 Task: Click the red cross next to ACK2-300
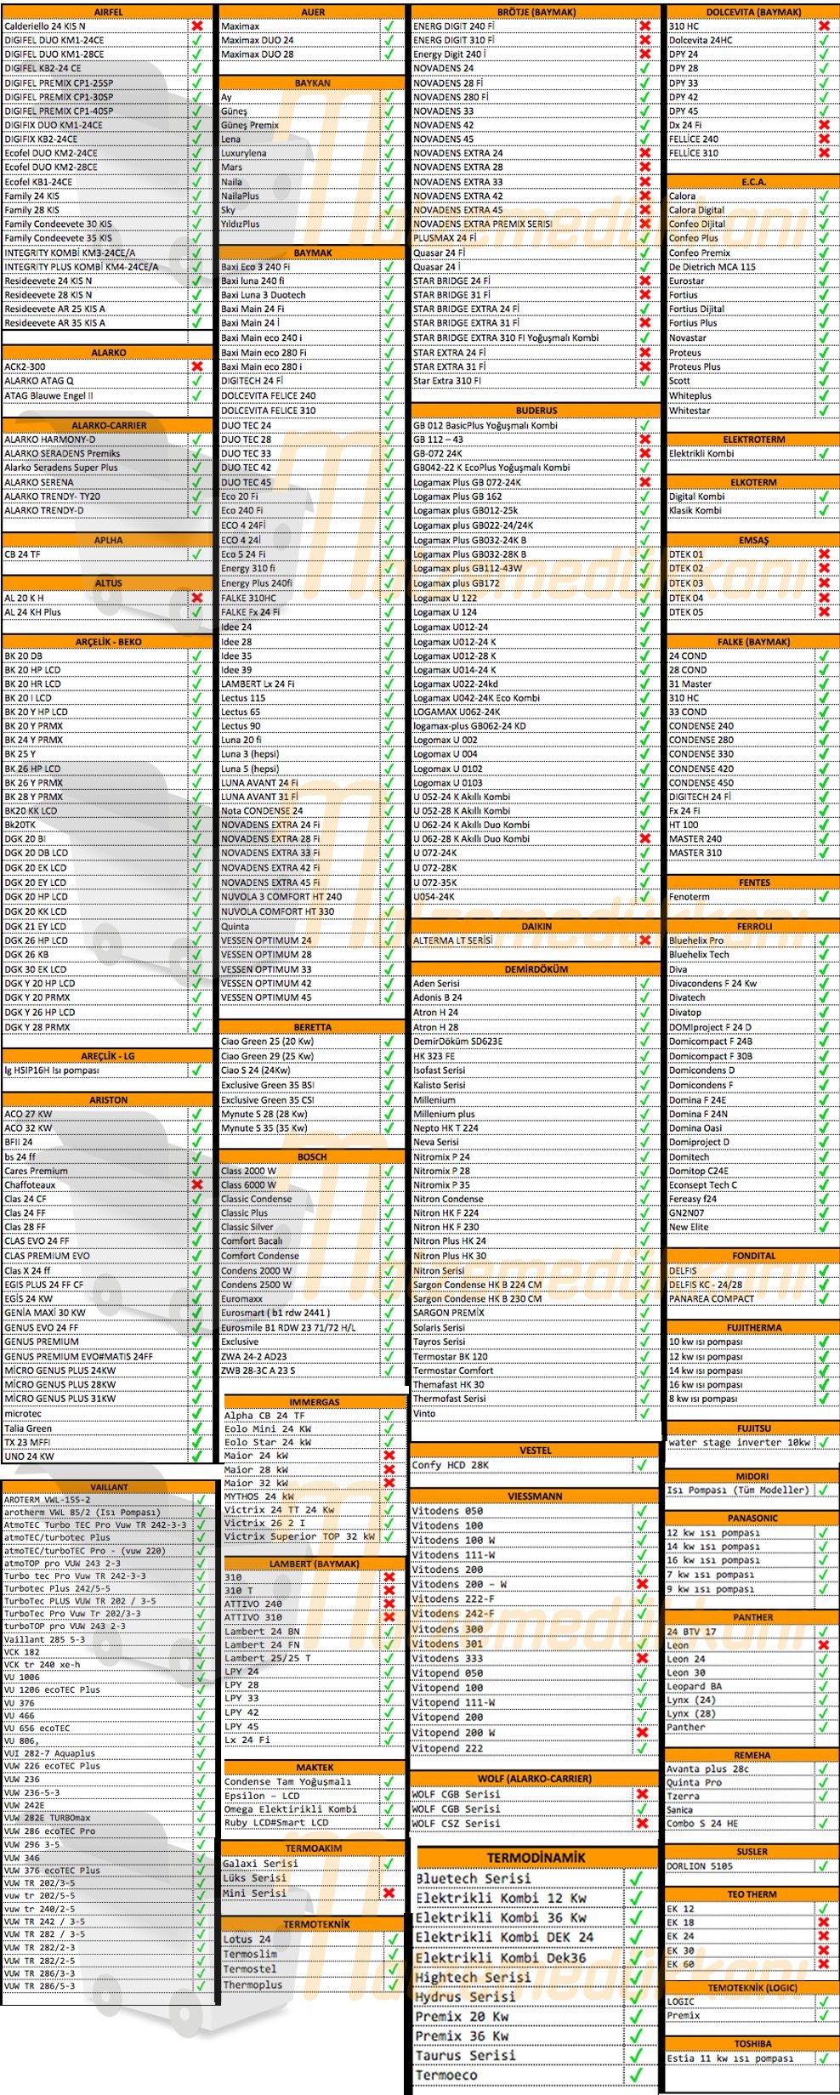(x=197, y=366)
